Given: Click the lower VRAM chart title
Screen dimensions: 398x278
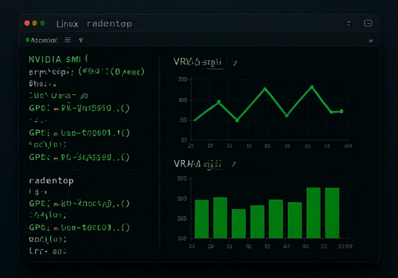Looking at the screenshot, I should [x=198, y=164].
